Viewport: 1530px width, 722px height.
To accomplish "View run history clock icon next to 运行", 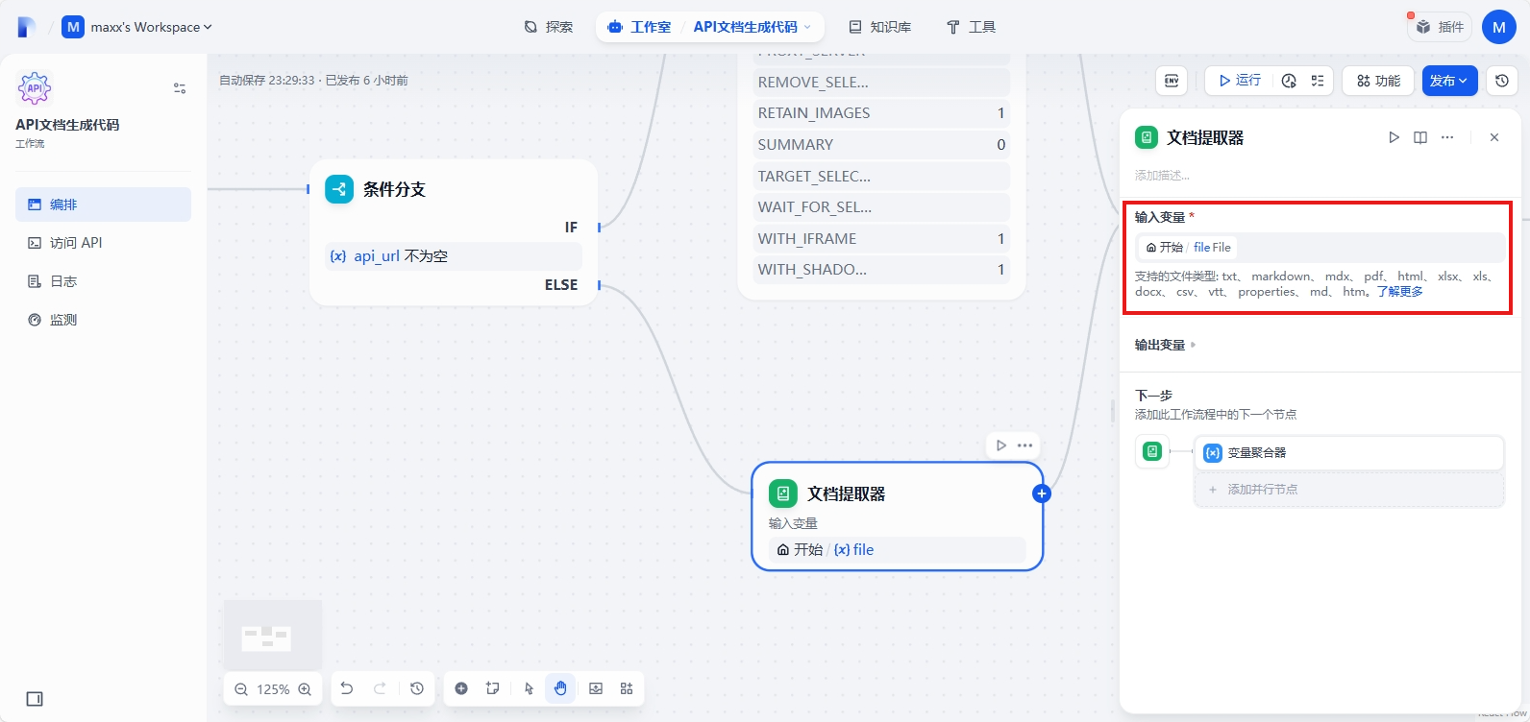I will 1290,81.
